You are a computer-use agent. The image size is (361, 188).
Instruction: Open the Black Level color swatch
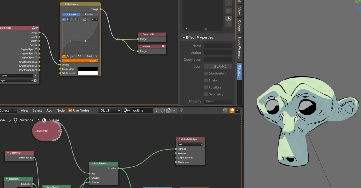tap(88, 69)
